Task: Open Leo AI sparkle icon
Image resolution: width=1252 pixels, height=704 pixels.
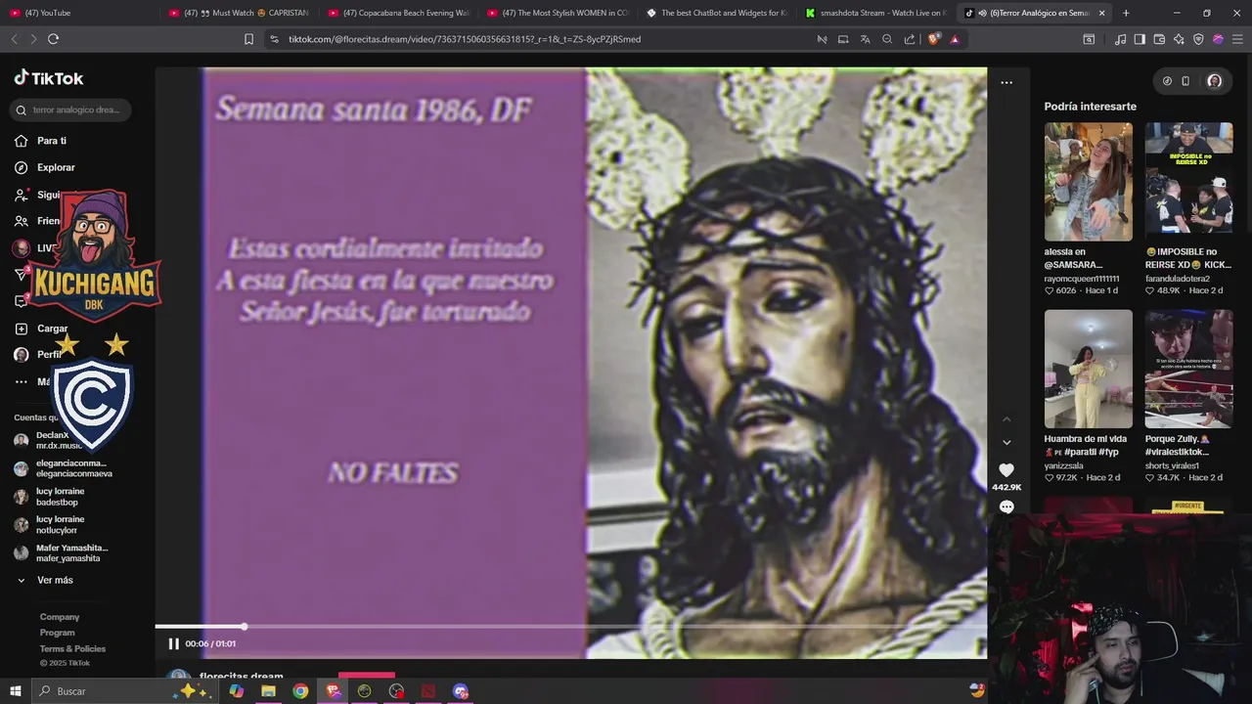Action: point(1179,39)
